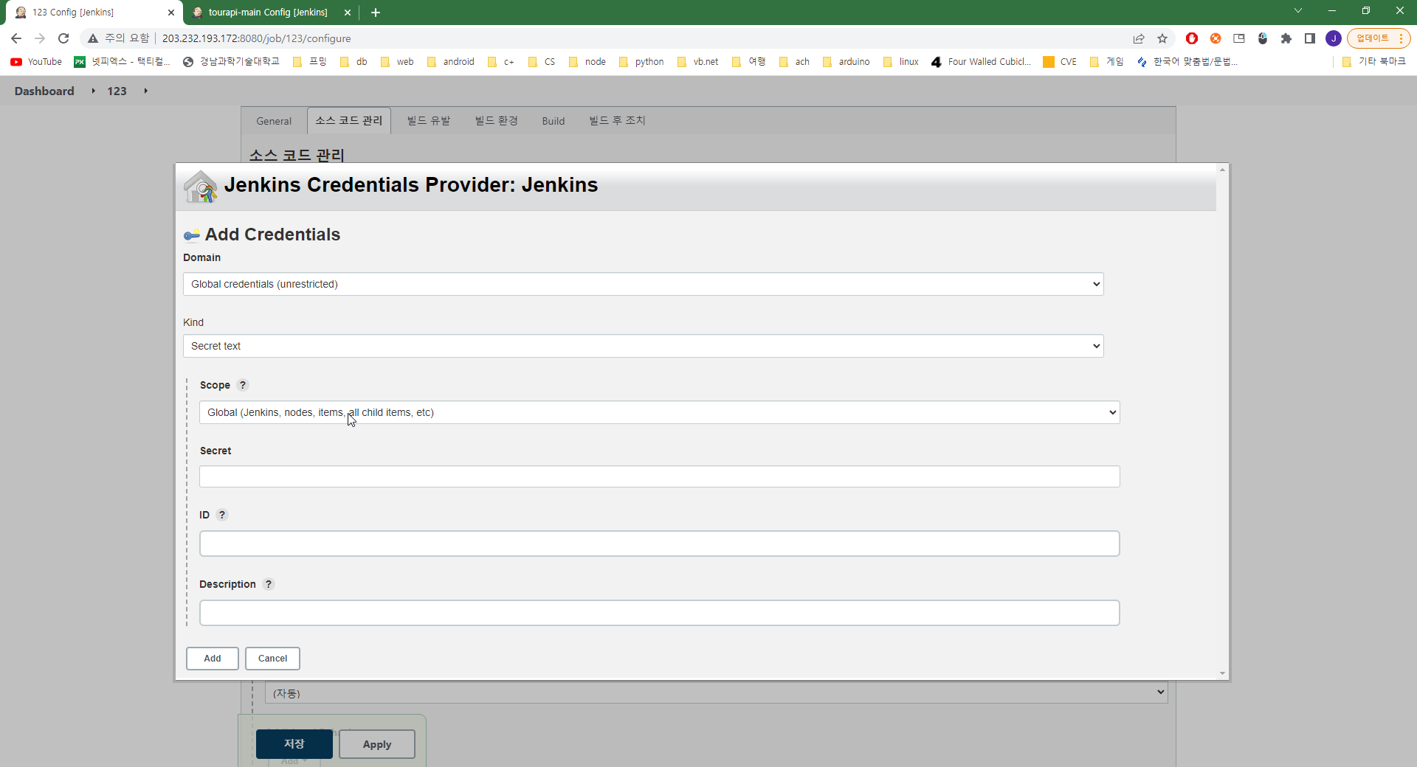This screenshot has height=767, width=1417.
Task: Focus the Description text field
Action: [x=659, y=613]
